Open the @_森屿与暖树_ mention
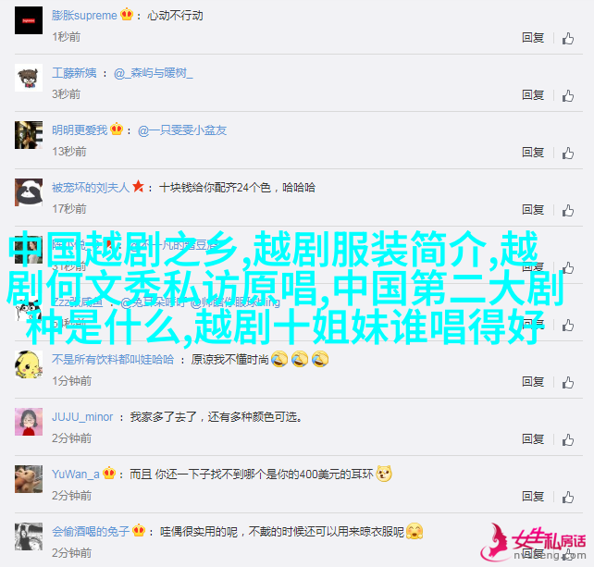The height and width of the screenshot is (567, 594). pos(153,73)
